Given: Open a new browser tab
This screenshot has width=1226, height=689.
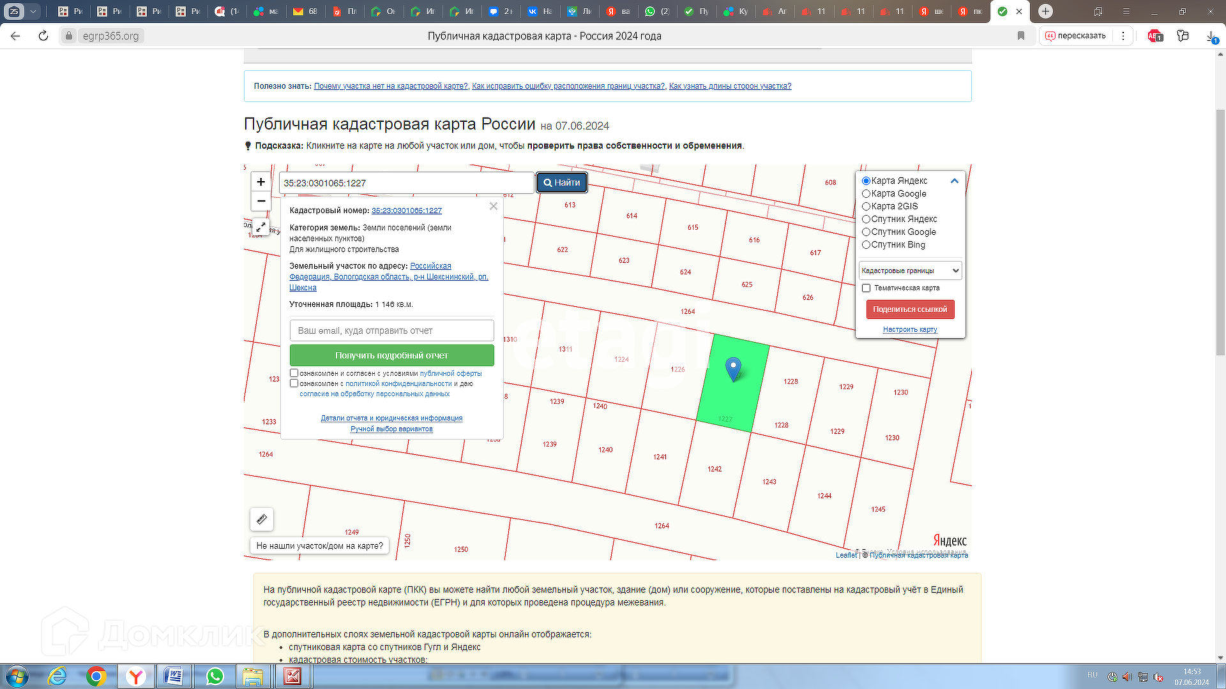Looking at the screenshot, I should coord(1045,11).
